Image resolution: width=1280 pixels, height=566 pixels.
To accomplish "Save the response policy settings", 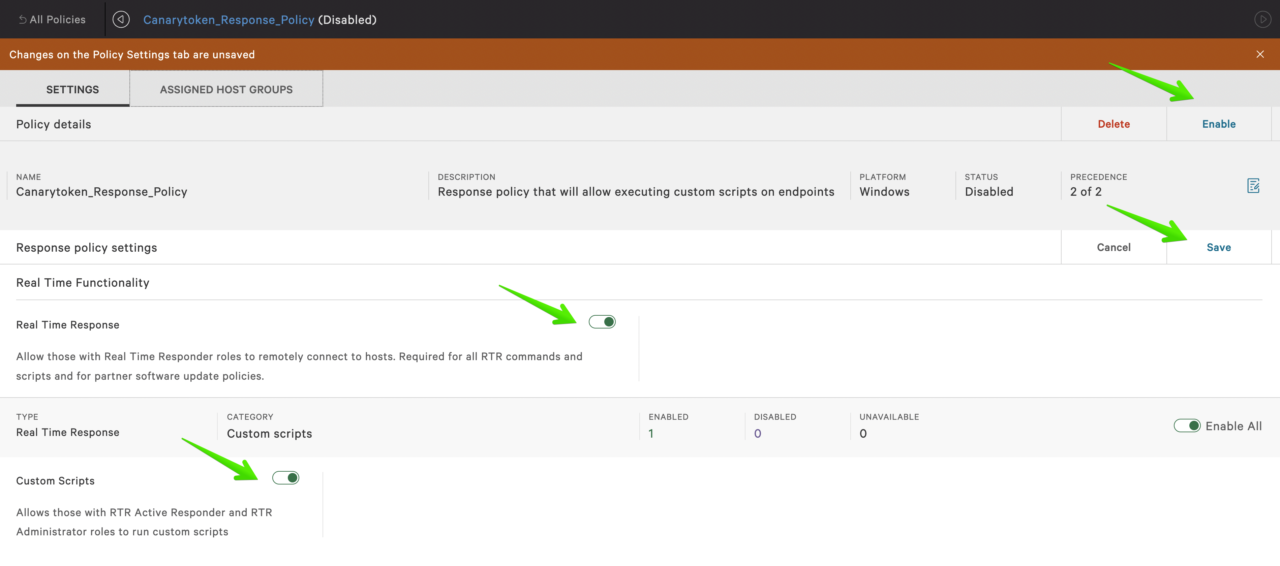I will (1218, 247).
